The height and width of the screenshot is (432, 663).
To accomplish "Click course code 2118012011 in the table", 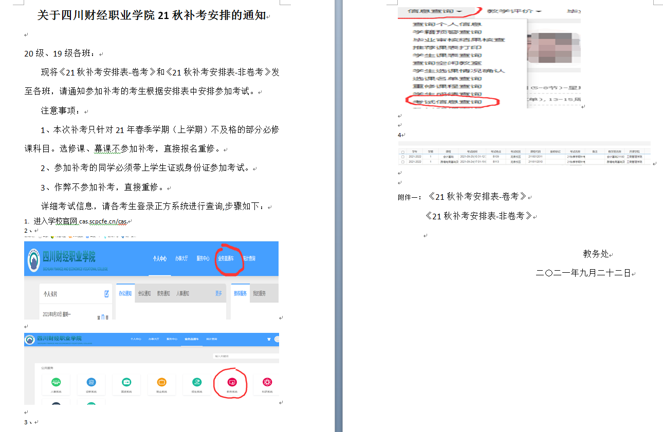I will [536, 156].
